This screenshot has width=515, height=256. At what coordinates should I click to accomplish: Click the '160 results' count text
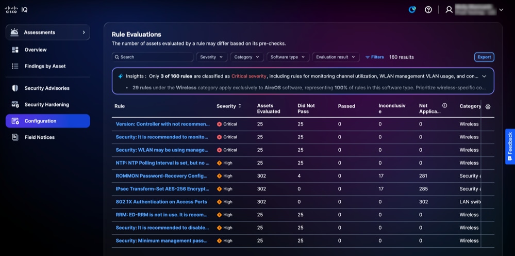click(x=402, y=57)
